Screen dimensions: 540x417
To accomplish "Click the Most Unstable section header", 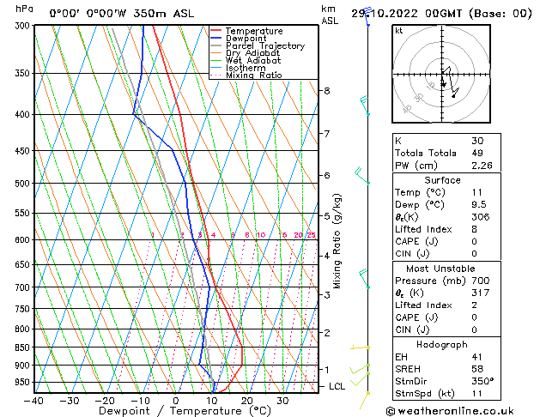I will pos(442,269).
